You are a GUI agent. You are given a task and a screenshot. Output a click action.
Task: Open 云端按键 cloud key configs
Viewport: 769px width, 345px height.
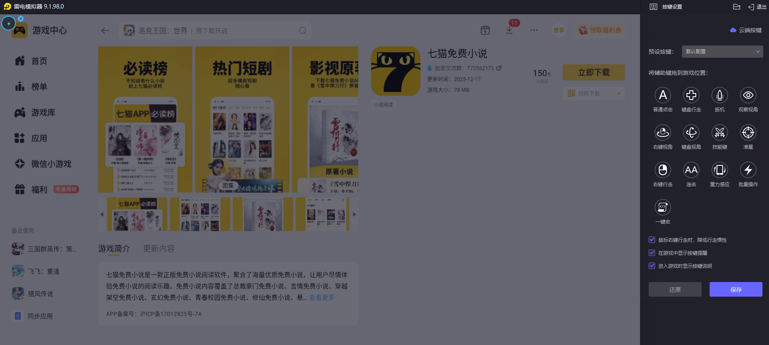pos(746,30)
